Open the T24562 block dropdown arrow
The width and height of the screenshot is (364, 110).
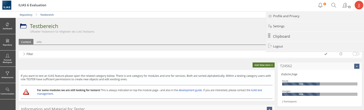tap(357, 66)
